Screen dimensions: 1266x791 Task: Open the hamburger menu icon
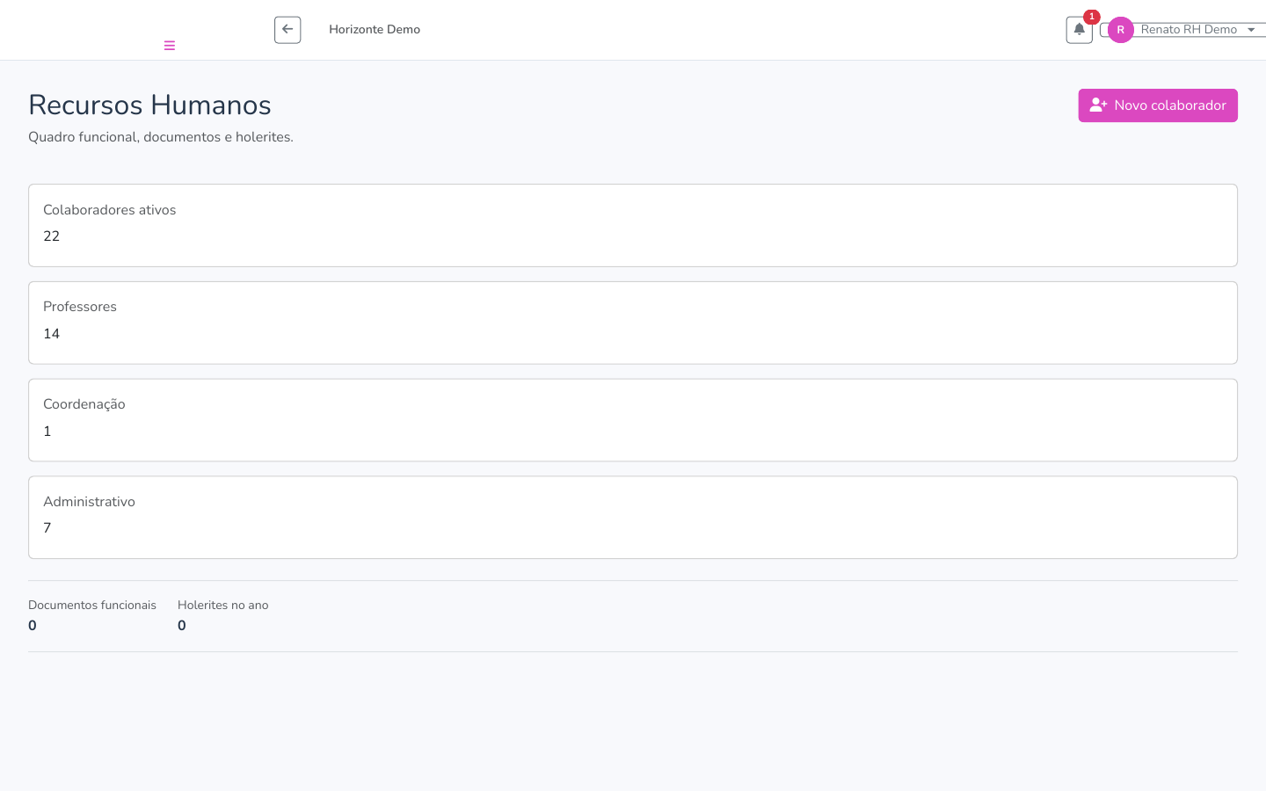click(170, 46)
